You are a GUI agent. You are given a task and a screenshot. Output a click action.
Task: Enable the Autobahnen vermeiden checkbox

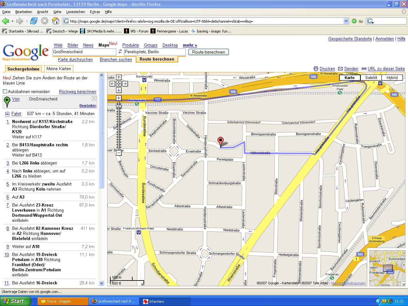pyautogui.click(x=5, y=91)
